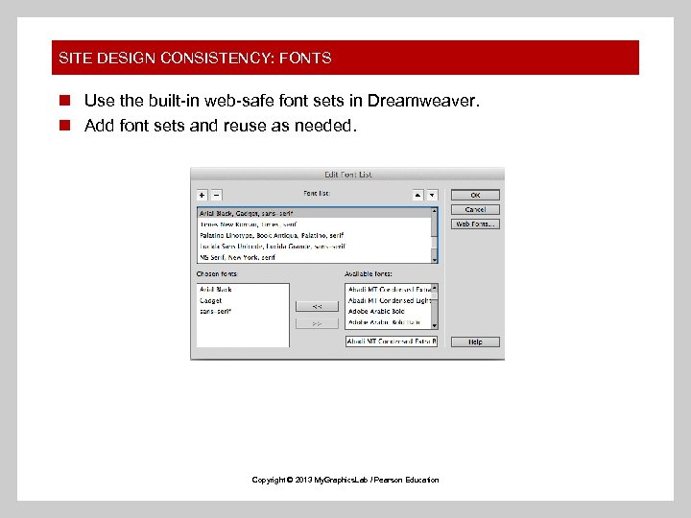Screen dimensions: 691x518
Task: Click the Font list scrollbar down arrow
Action: click(435, 260)
